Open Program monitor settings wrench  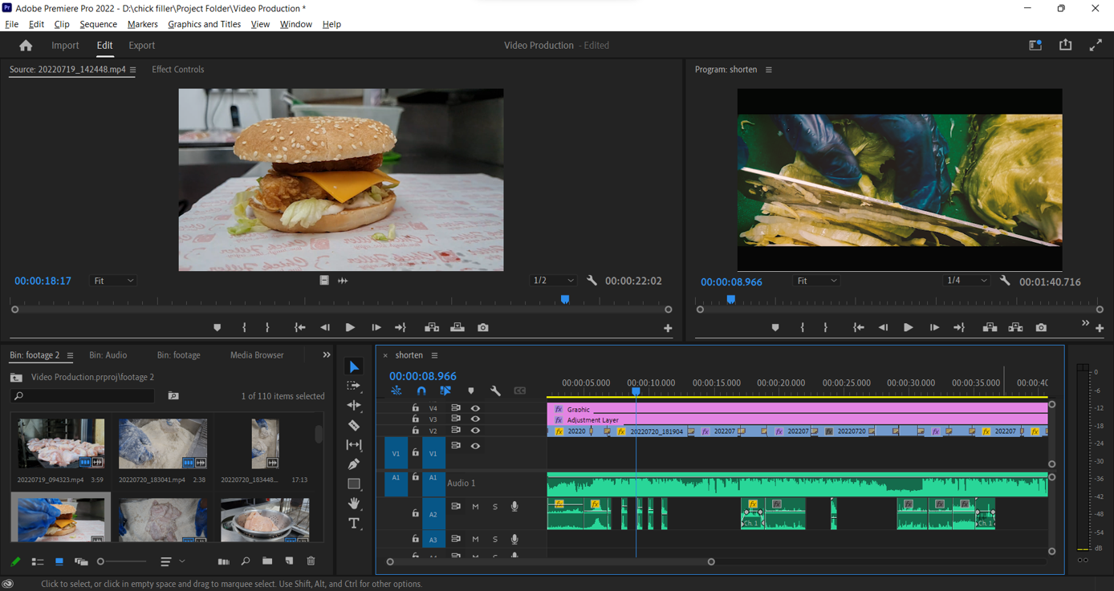(x=1005, y=281)
